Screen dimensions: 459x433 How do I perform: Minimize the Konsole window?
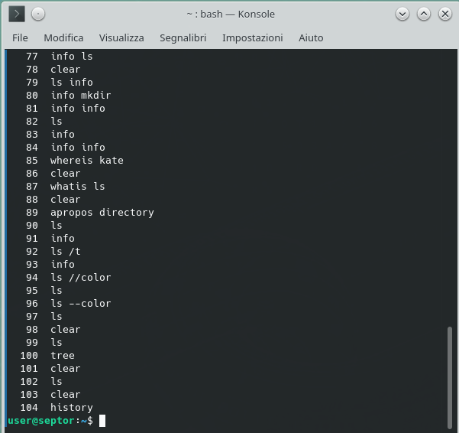402,14
